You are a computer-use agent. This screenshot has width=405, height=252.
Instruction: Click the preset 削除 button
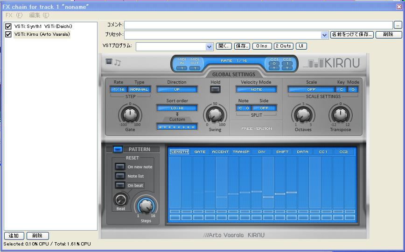pyautogui.click(x=389, y=34)
